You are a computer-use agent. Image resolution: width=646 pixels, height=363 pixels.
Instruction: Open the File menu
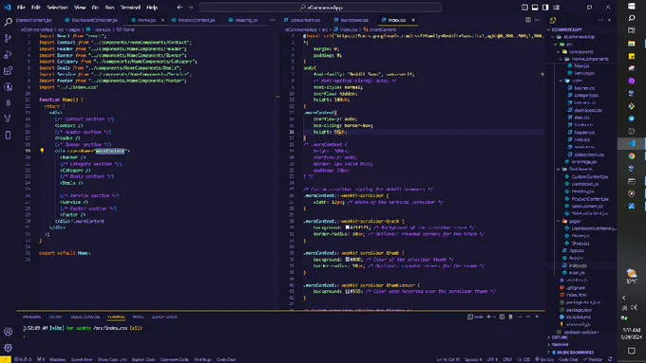[x=21, y=7]
